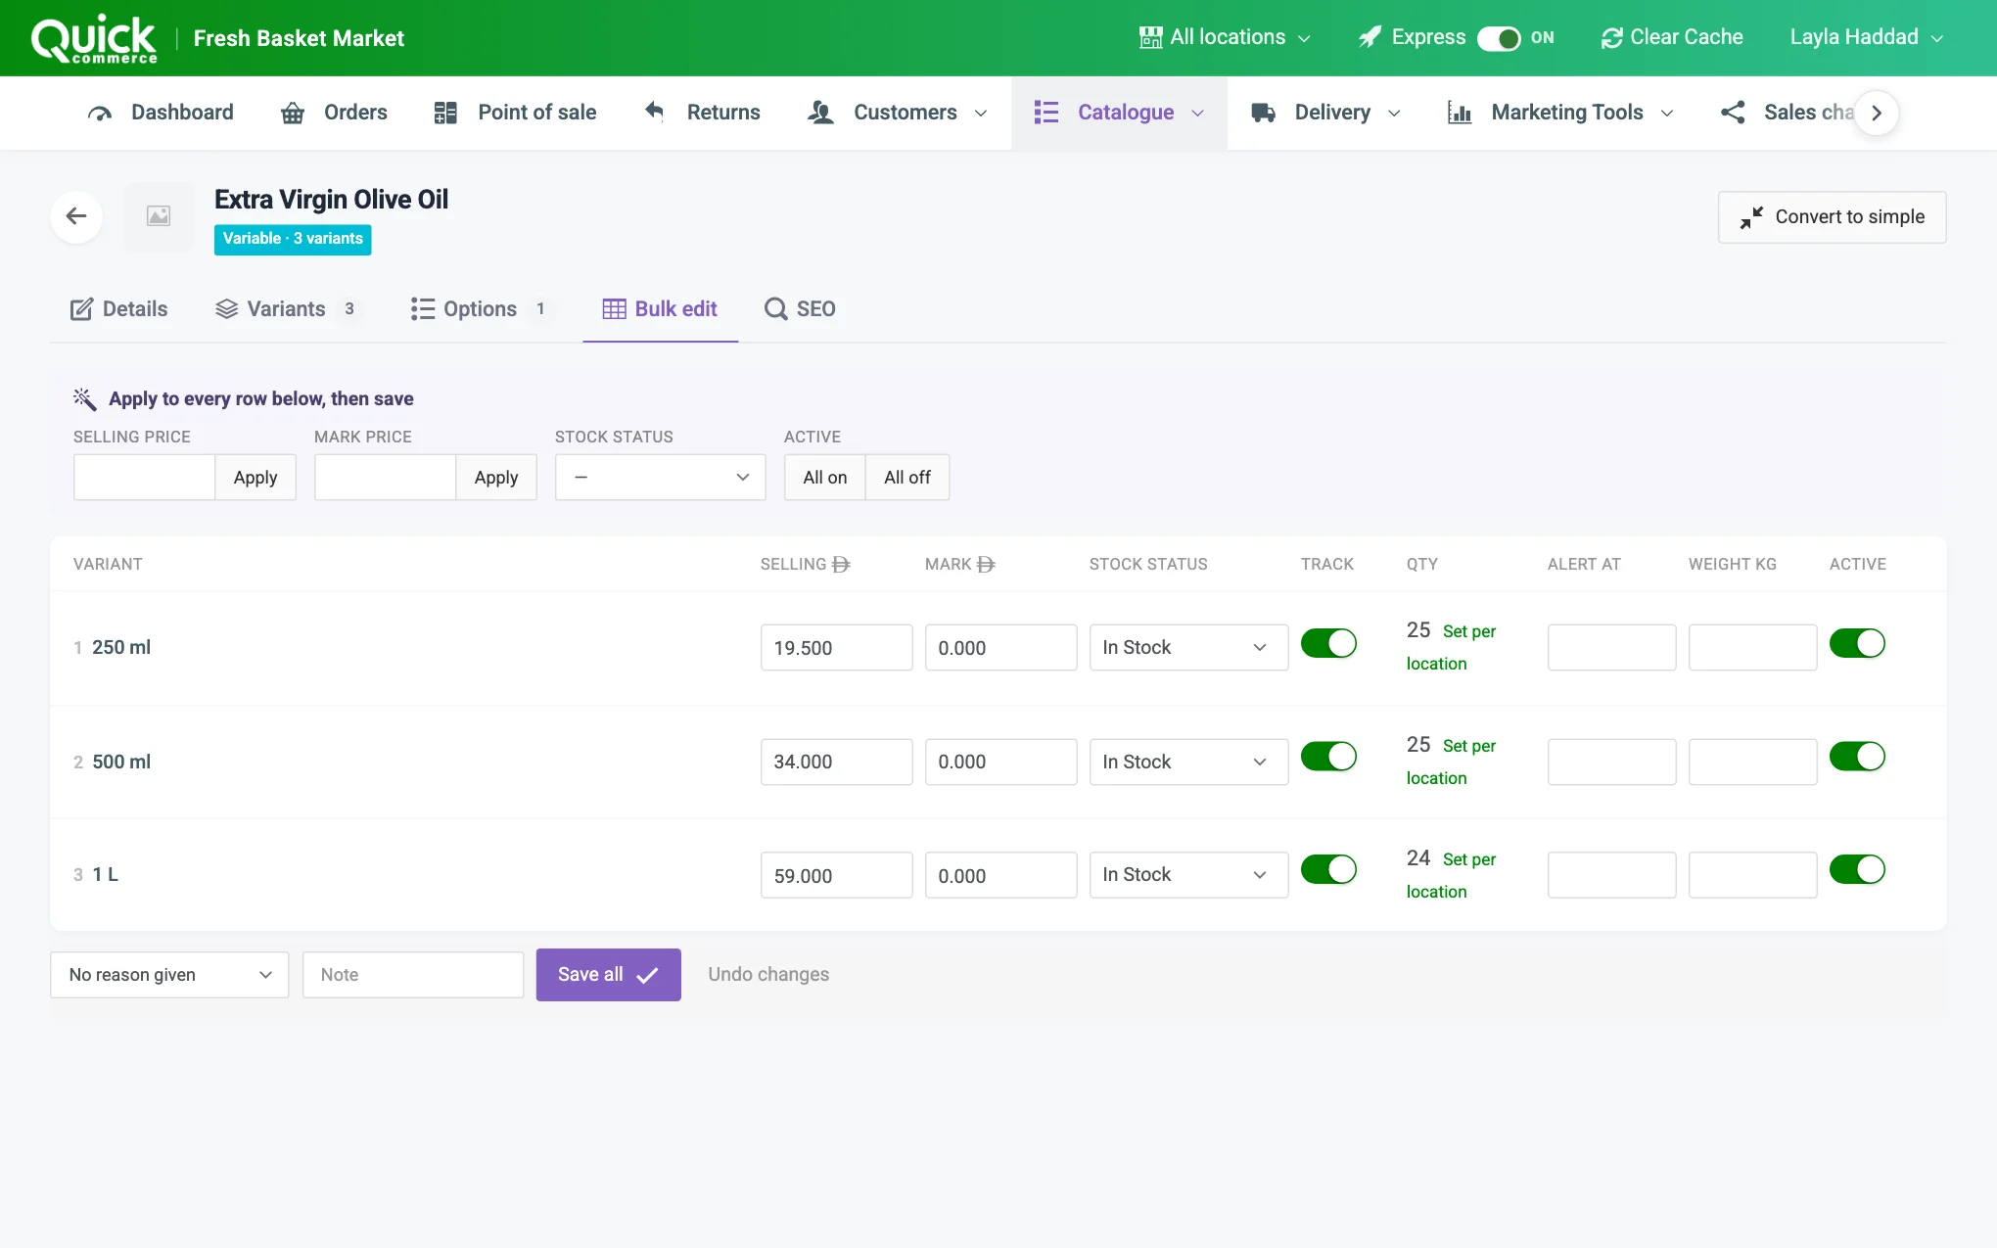Click the Save all button
1997x1248 pixels.
click(609, 975)
